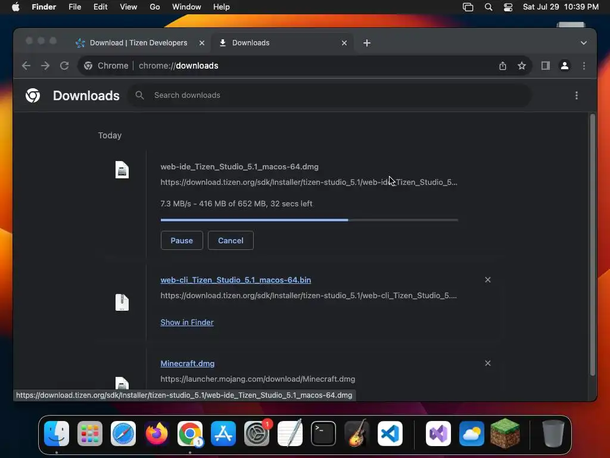Open the Trash from the Dock
Image resolution: width=610 pixels, height=458 pixels.
(553, 433)
